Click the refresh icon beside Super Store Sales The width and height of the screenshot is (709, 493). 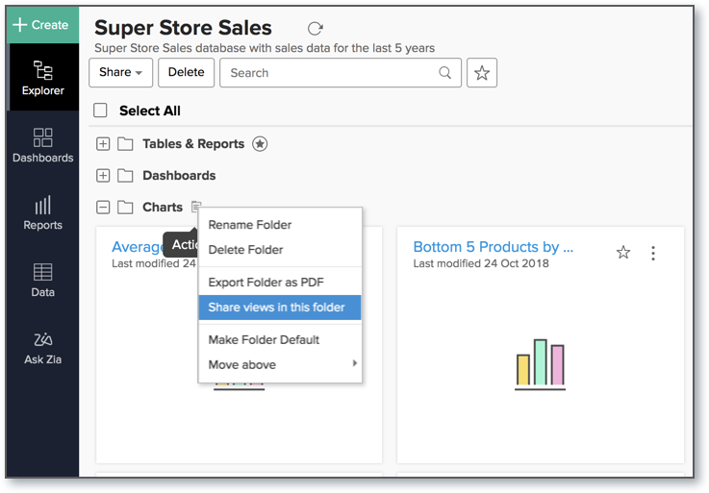pyautogui.click(x=315, y=29)
